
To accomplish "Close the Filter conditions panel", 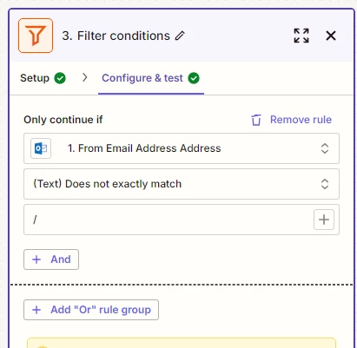I will tap(331, 36).
